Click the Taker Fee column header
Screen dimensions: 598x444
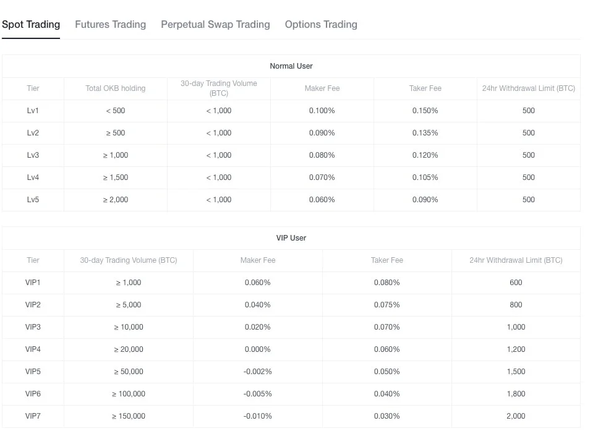[x=425, y=88]
